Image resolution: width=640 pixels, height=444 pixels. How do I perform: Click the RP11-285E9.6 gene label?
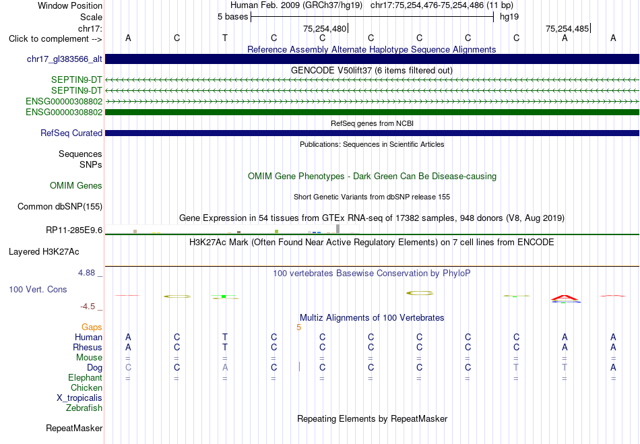(74, 230)
